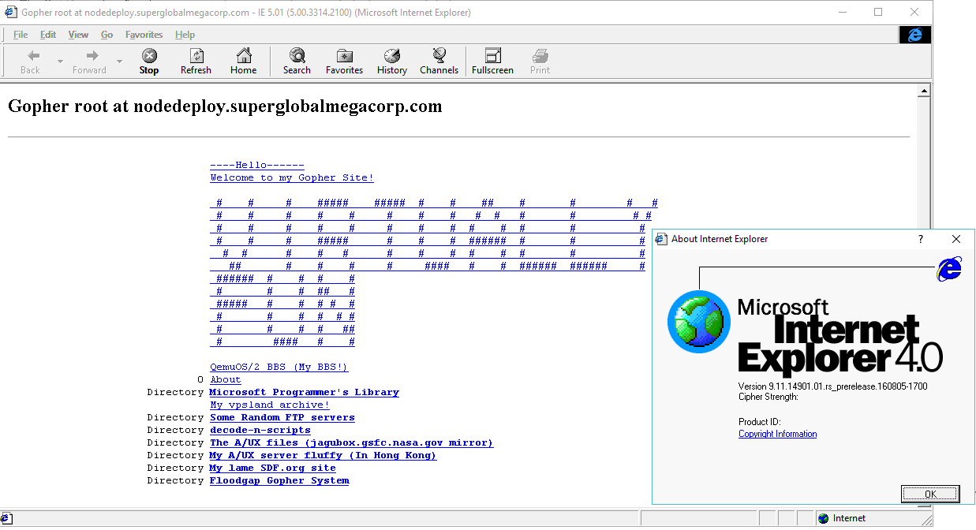Click the help question mark in About dialog
This screenshot has width=976, height=530.
tap(921, 239)
